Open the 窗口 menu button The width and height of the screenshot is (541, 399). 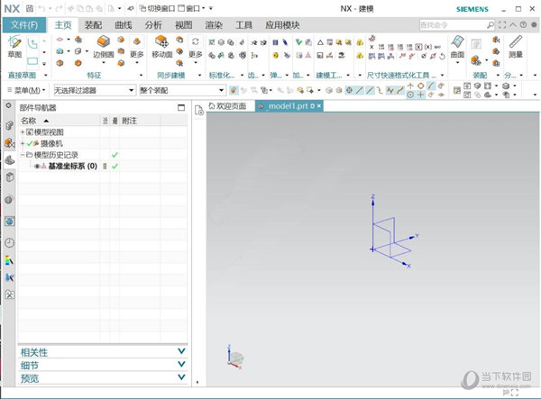click(x=191, y=8)
